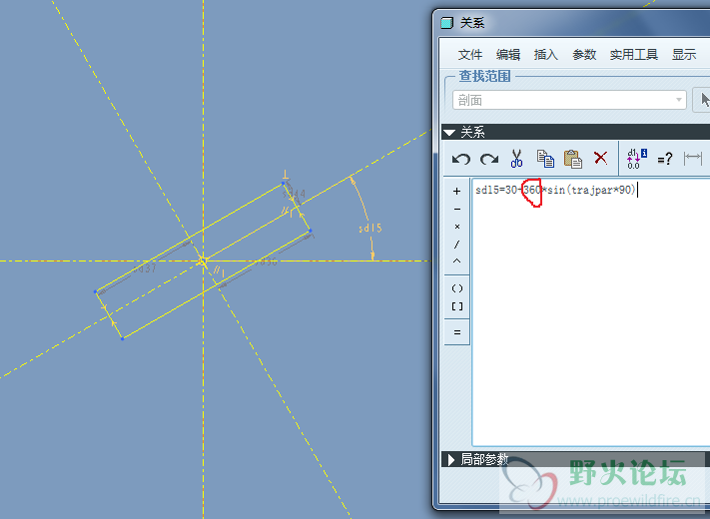This screenshot has width=710, height=519.
Task: Cut selected relation text with scissors
Action: pyautogui.click(x=516, y=159)
